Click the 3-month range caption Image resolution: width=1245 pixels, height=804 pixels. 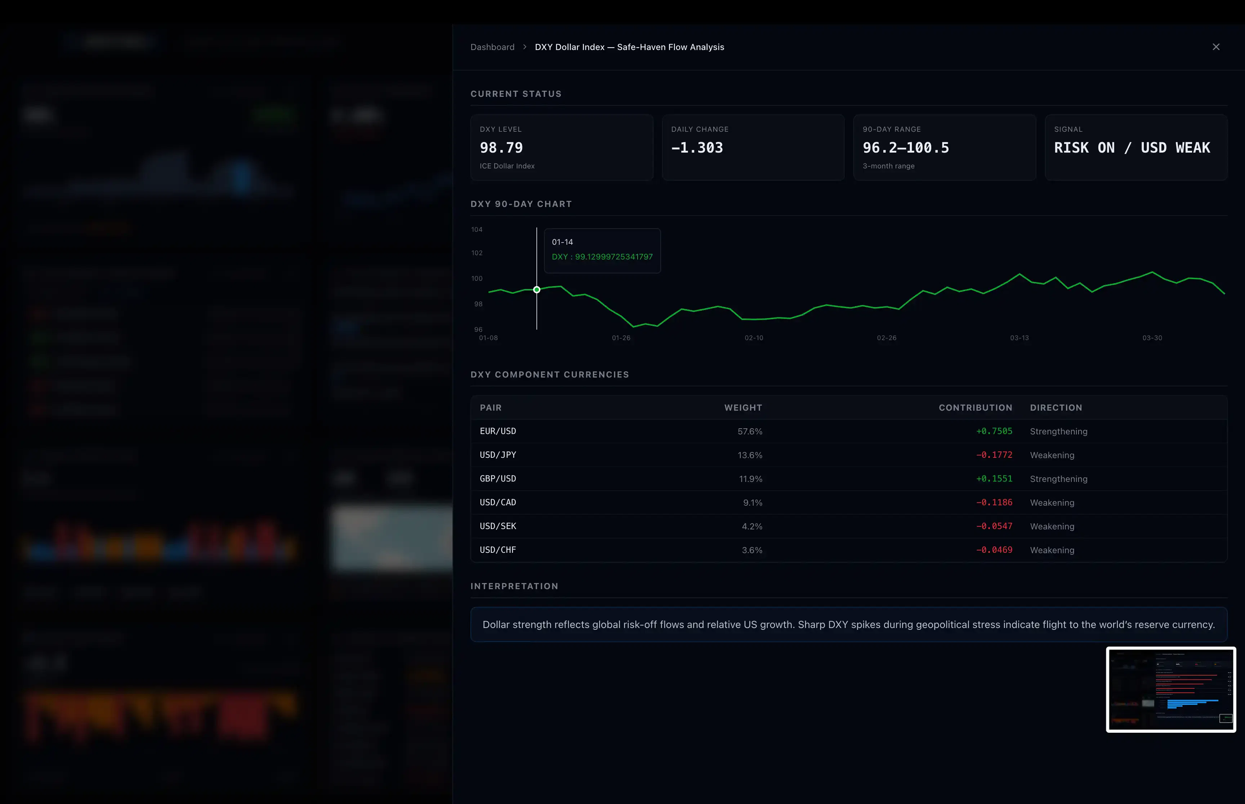pos(888,166)
